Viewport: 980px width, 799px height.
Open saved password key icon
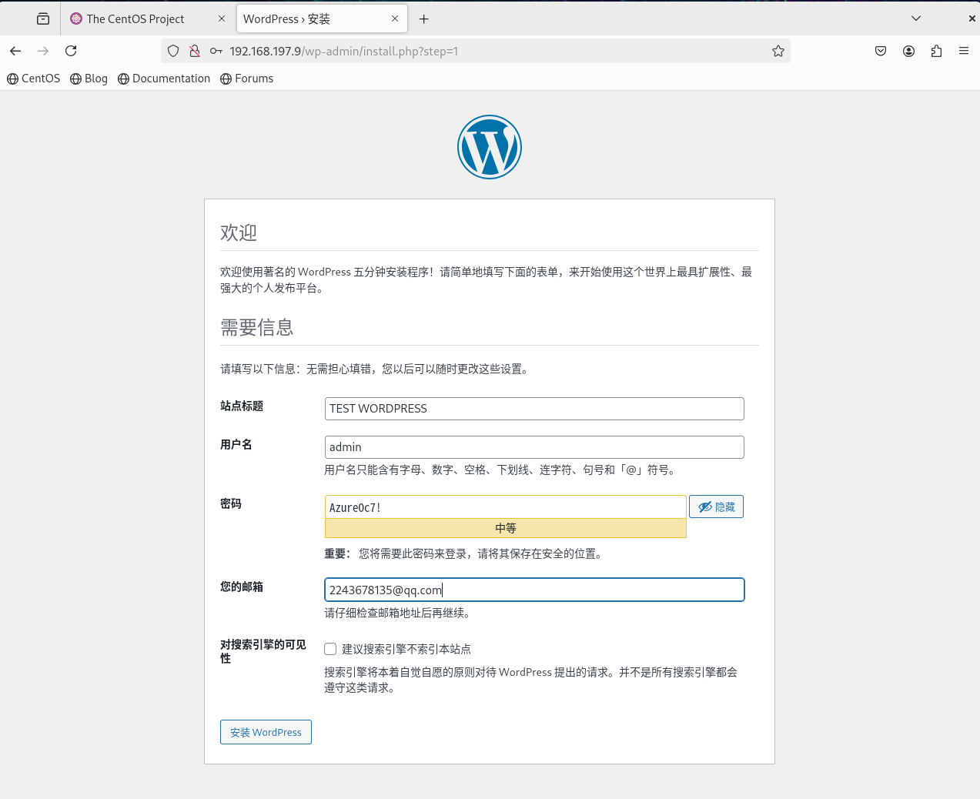(x=216, y=51)
